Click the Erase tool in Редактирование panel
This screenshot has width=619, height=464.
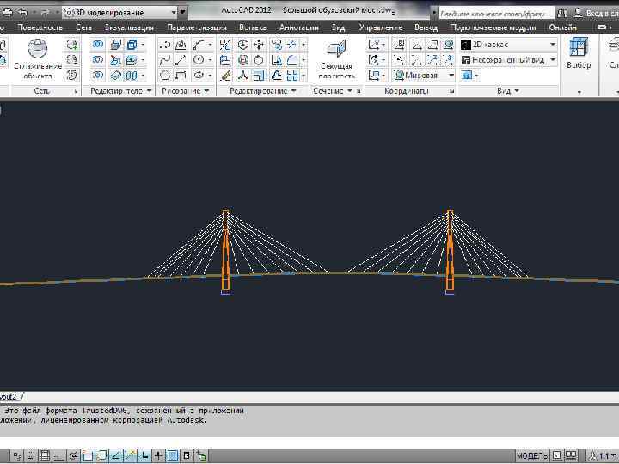[225, 76]
